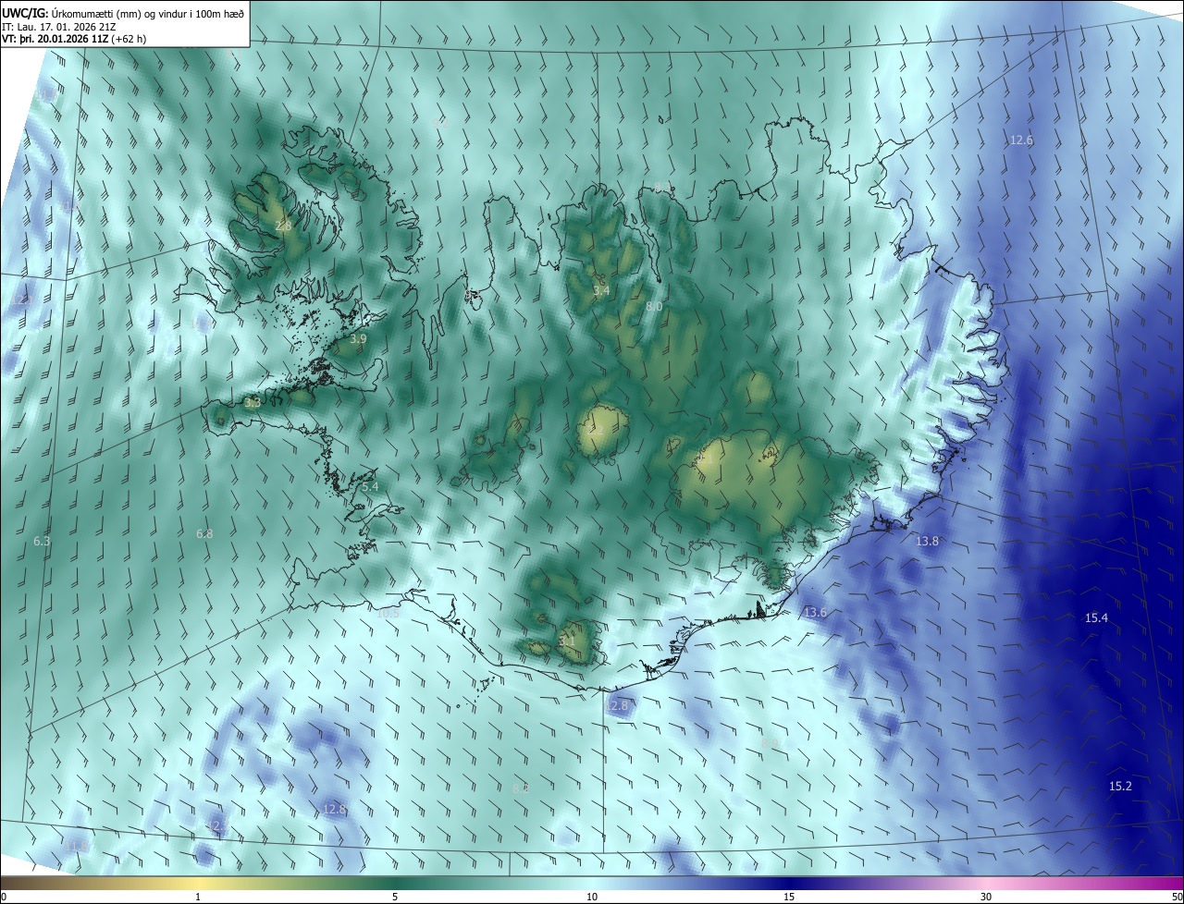Click the map value "3.4"
Screen dimensions: 1184x904
(601, 291)
